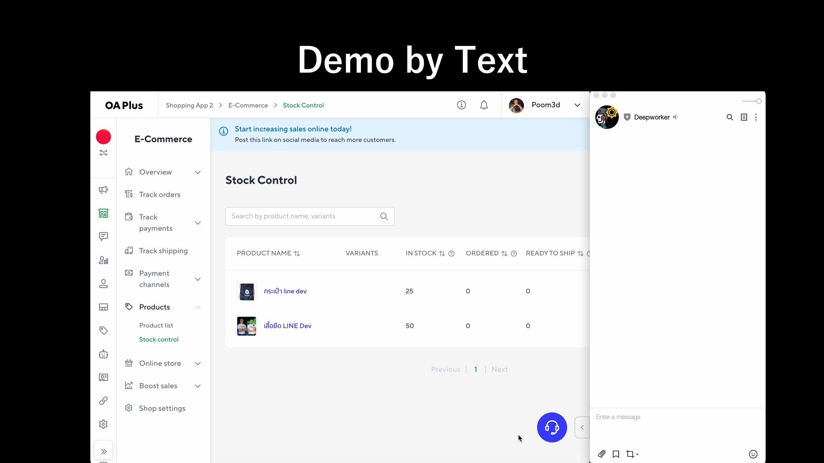Screen dimensions: 824x463
Task: Click the shuffle switch icon under red circle
Action: coord(103,153)
